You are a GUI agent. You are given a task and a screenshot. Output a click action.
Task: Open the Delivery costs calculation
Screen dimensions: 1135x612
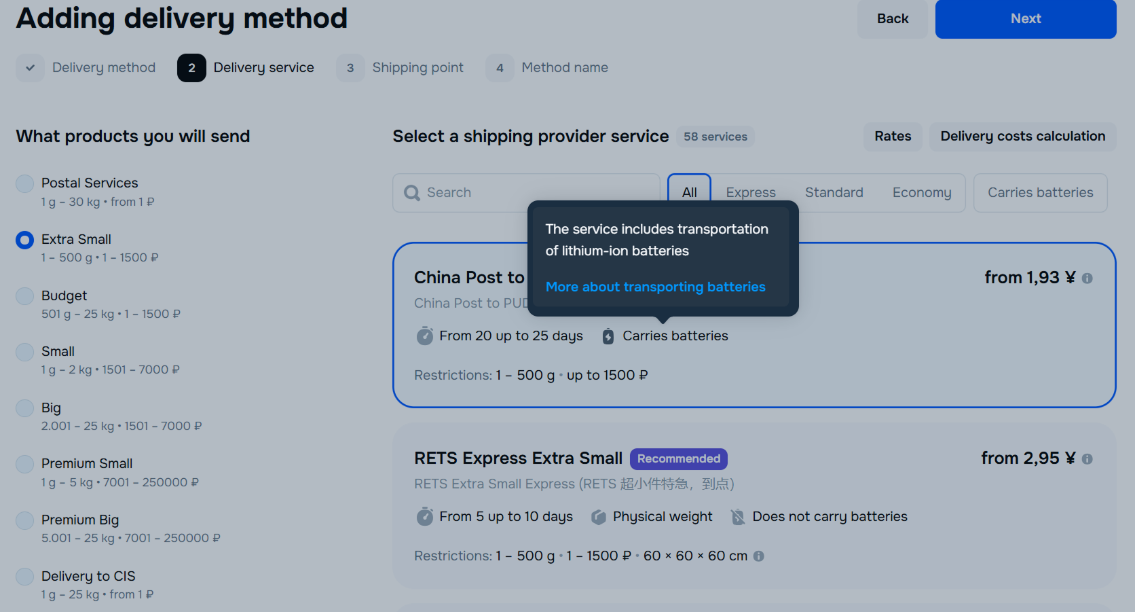[1022, 137]
